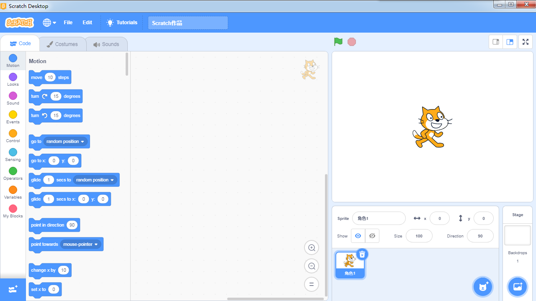Click the Stage label in stage panel
The height and width of the screenshot is (301, 536).
pyautogui.click(x=518, y=215)
